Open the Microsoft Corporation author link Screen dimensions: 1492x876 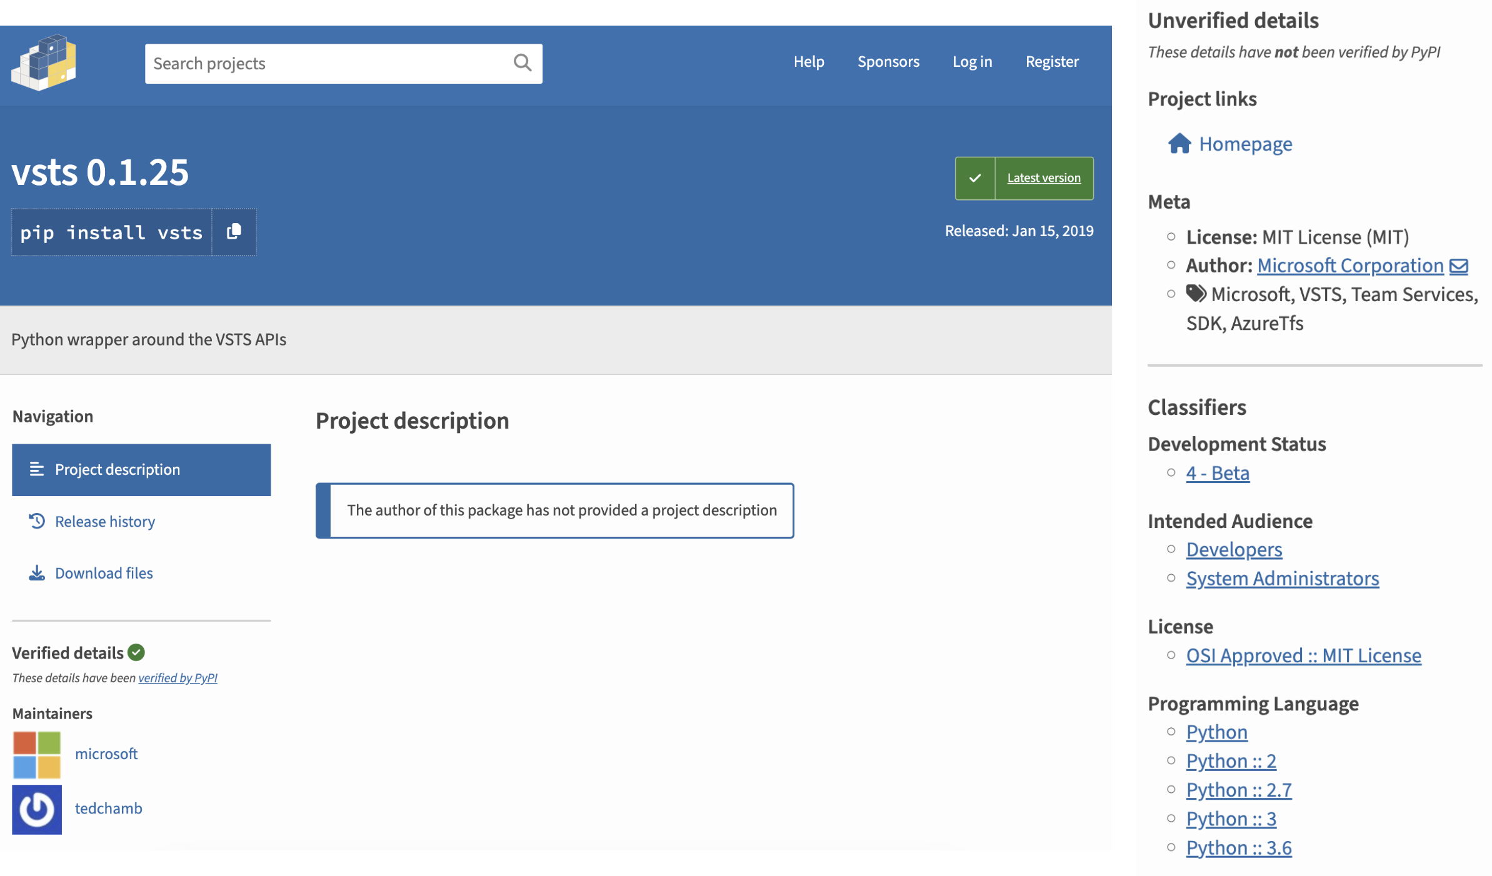click(1349, 266)
